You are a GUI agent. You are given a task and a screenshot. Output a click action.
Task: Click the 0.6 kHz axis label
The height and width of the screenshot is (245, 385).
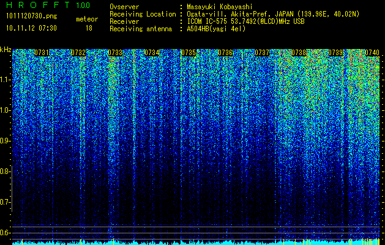pyautogui.click(x=5, y=233)
